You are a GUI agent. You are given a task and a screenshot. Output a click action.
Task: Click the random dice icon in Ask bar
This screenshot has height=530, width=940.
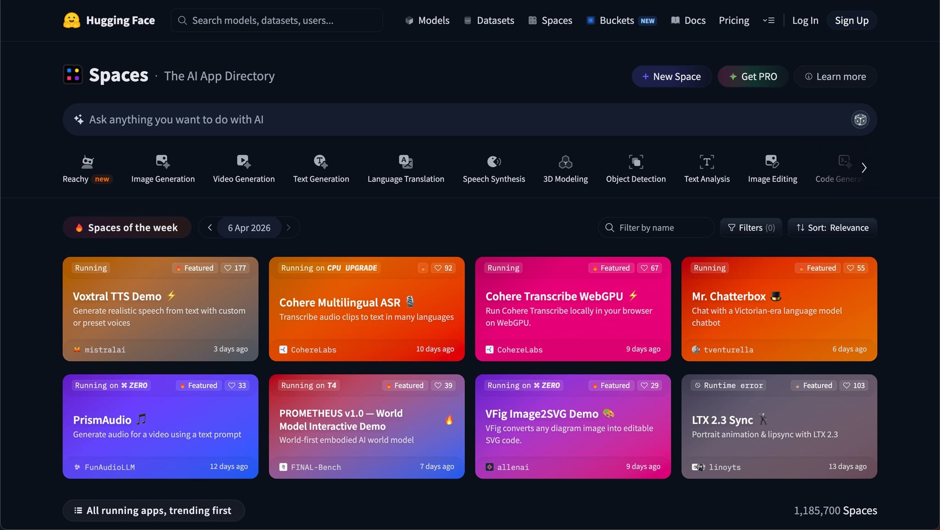pos(860,120)
